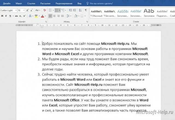This screenshot has height=120, width=175.
Task: Switch to the Ссылки tab
Action: tap(31, 4)
